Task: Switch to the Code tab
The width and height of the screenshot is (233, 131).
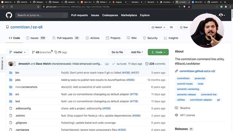Action: tap(15, 38)
